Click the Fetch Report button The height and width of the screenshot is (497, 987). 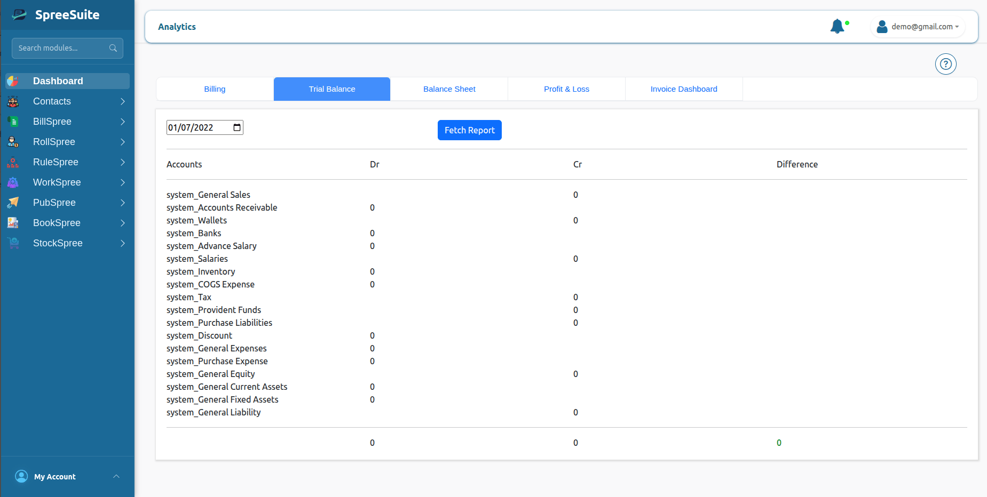click(470, 130)
